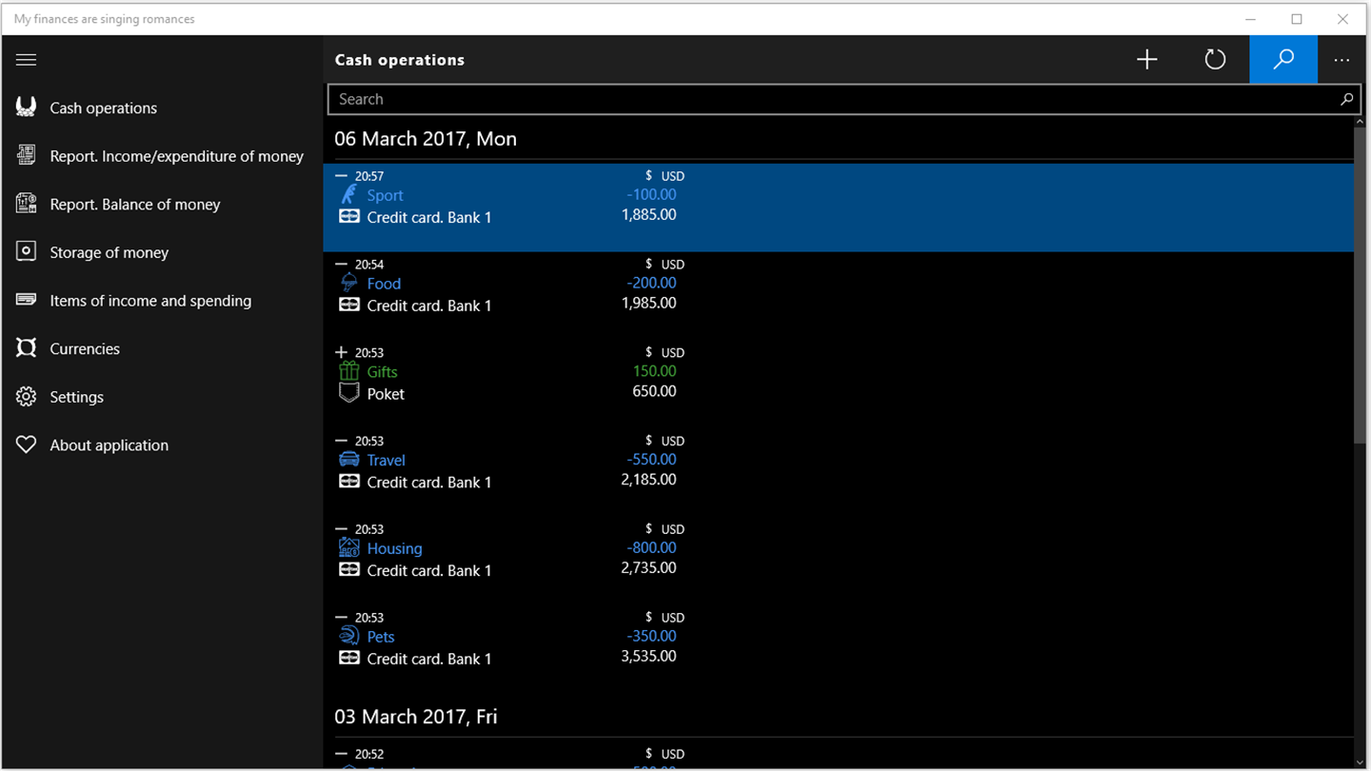Click the 20:57 timestamp

[x=369, y=176]
